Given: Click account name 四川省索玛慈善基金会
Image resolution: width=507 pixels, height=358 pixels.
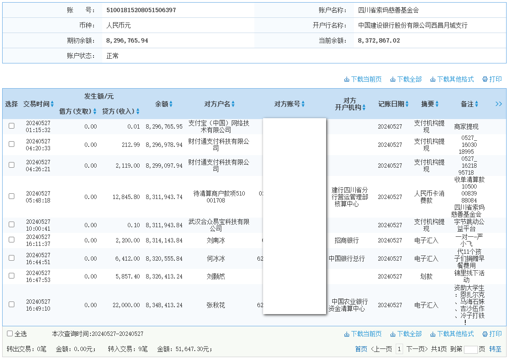Looking at the screenshot, I should click(388, 10).
